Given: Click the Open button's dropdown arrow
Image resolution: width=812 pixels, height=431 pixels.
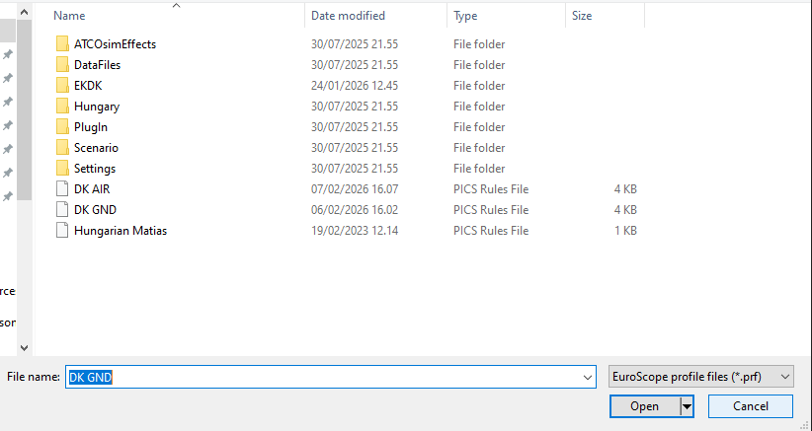Looking at the screenshot, I should [x=687, y=406].
